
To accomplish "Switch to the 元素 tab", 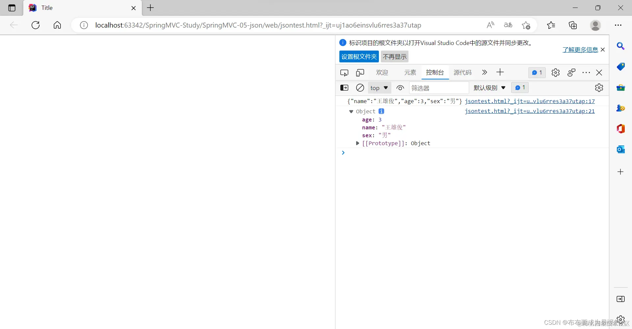I will point(410,72).
